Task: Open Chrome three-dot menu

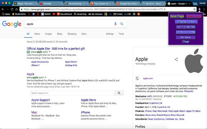Action: click(x=204, y=9)
